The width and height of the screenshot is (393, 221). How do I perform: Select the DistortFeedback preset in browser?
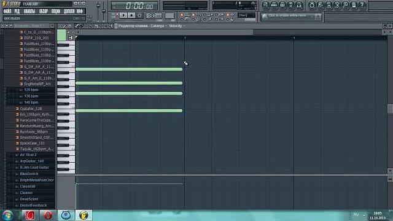[33, 206]
